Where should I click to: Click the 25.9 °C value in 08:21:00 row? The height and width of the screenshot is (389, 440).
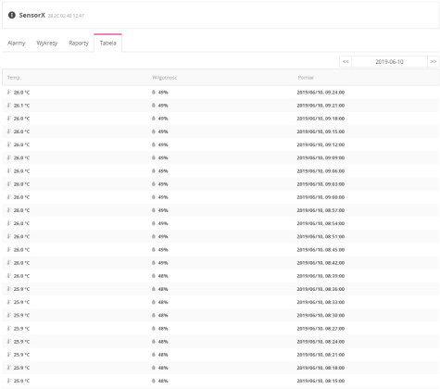pyautogui.click(x=21, y=355)
